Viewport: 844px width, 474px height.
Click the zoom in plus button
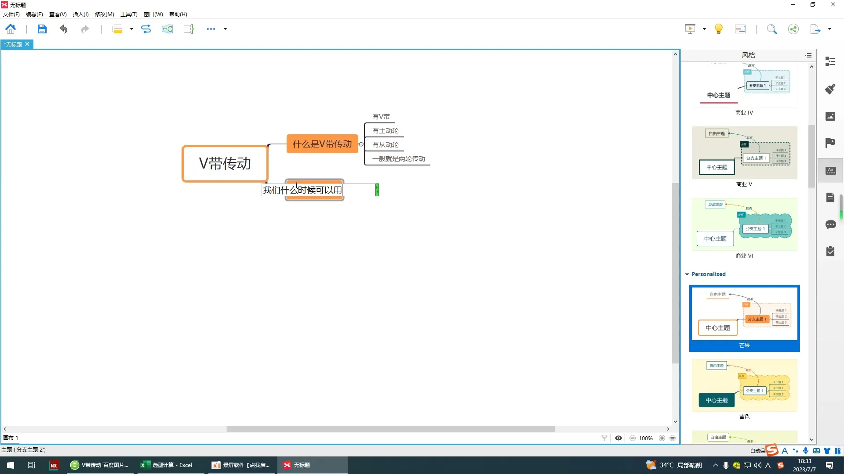click(x=662, y=438)
